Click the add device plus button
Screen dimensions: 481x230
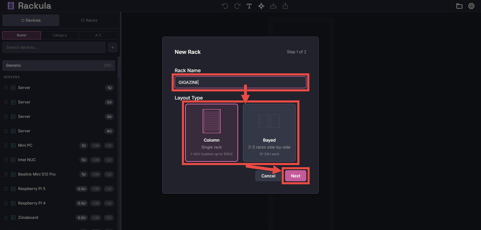click(x=113, y=47)
